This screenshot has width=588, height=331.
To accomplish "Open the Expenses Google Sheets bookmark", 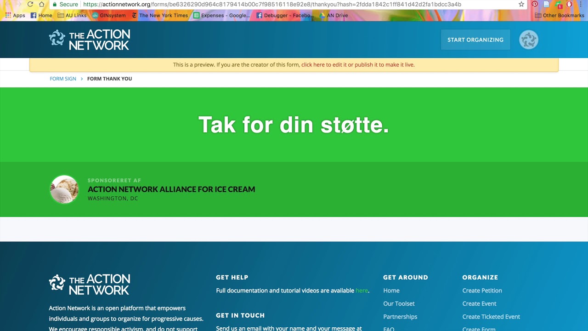I will point(222,15).
